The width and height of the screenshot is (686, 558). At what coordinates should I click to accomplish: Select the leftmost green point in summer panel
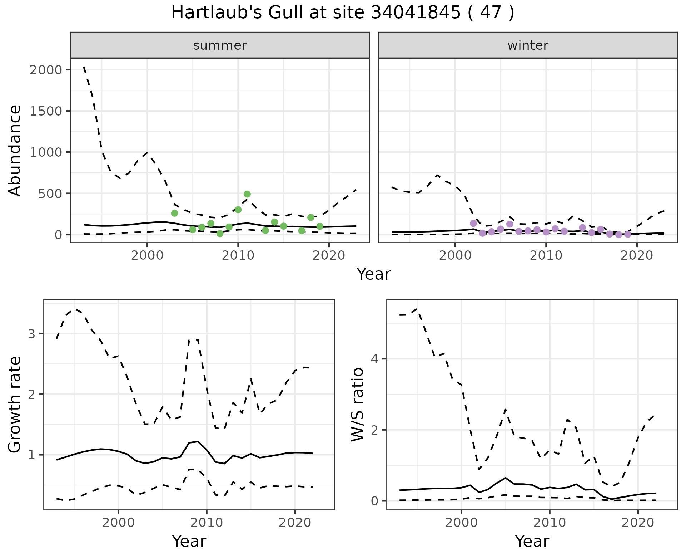pyautogui.click(x=174, y=213)
